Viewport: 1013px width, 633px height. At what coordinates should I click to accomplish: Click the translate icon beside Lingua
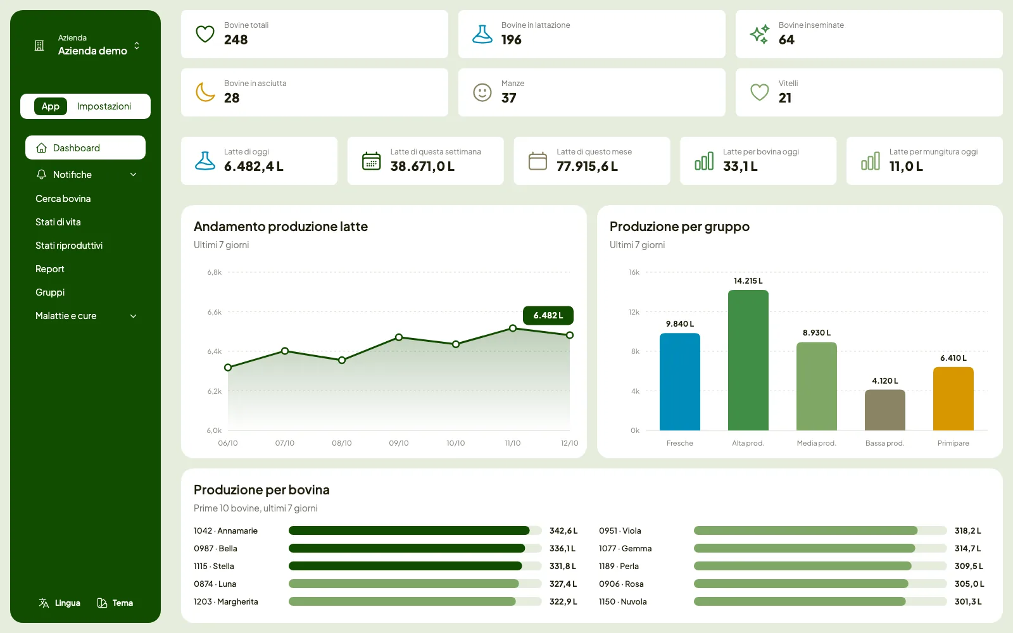click(x=44, y=603)
